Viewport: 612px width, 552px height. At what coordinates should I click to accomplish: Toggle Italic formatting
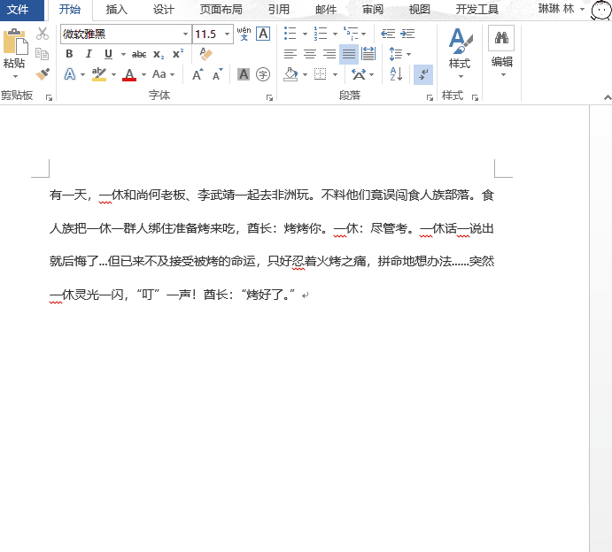89,54
